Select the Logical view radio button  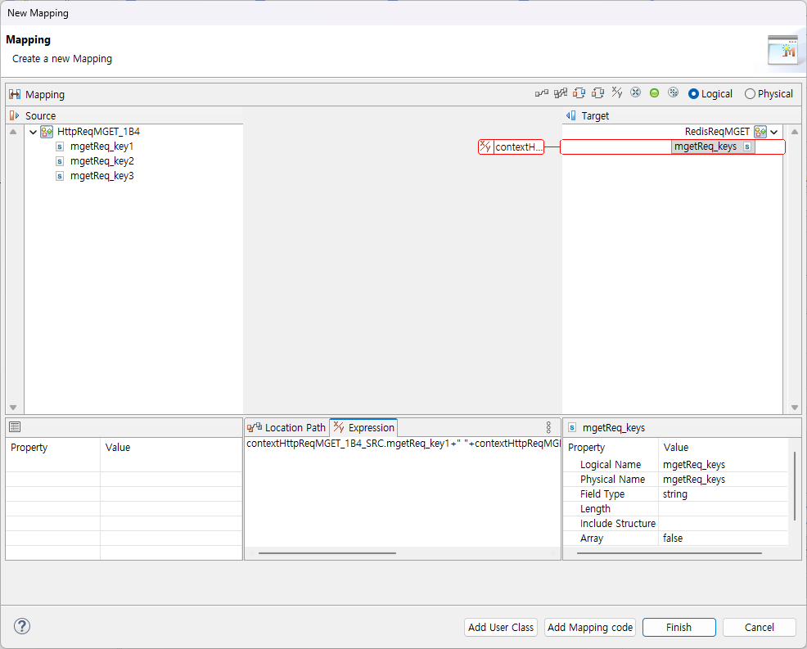[692, 93]
